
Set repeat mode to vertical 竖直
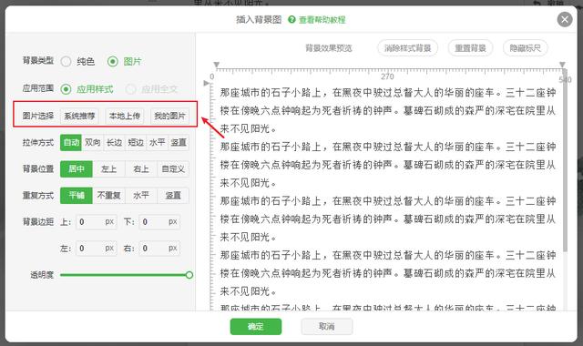173,196
